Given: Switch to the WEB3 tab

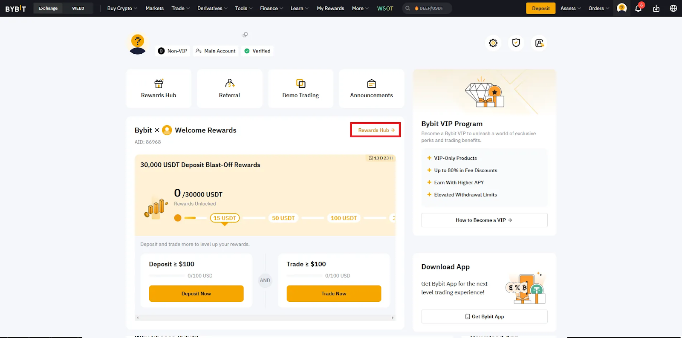Looking at the screenshot, I should pos(78,8).
